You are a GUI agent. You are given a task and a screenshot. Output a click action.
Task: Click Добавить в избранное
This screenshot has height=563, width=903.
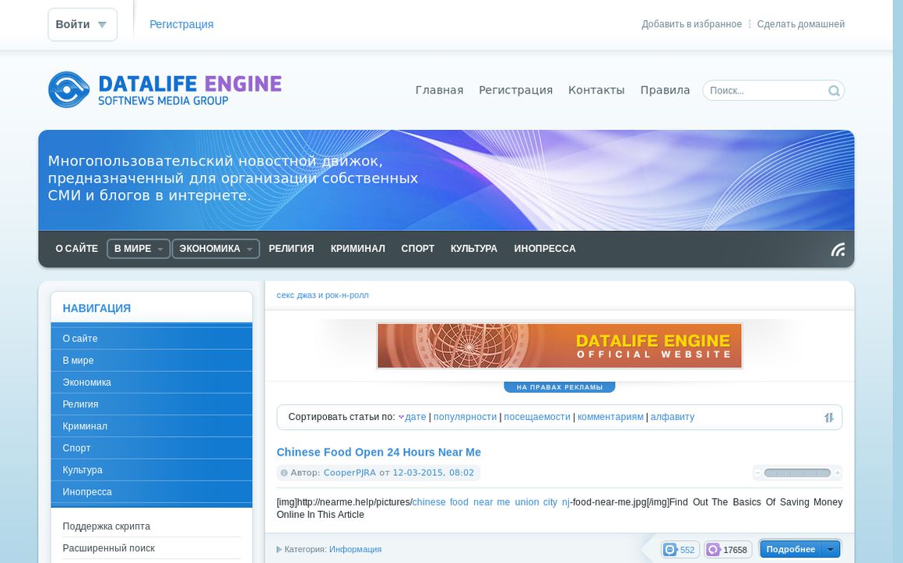[691, 24]
